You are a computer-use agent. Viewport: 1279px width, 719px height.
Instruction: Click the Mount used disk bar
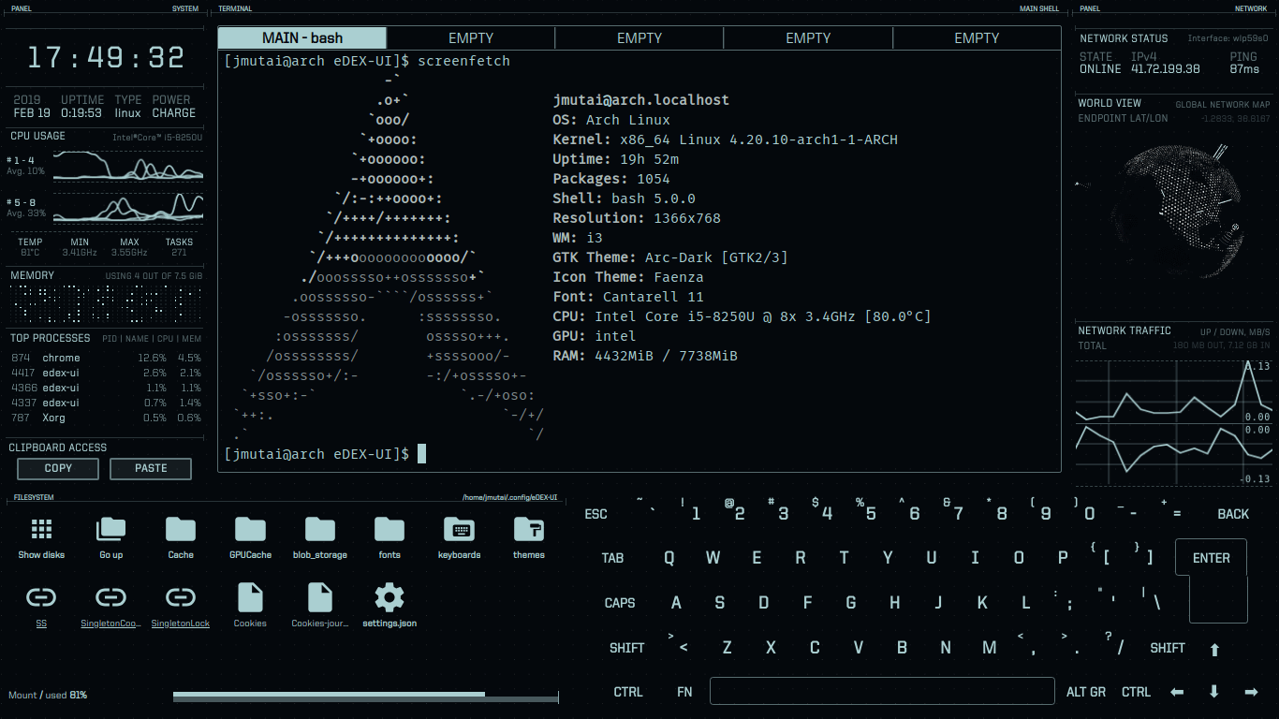tap(363, 696)
